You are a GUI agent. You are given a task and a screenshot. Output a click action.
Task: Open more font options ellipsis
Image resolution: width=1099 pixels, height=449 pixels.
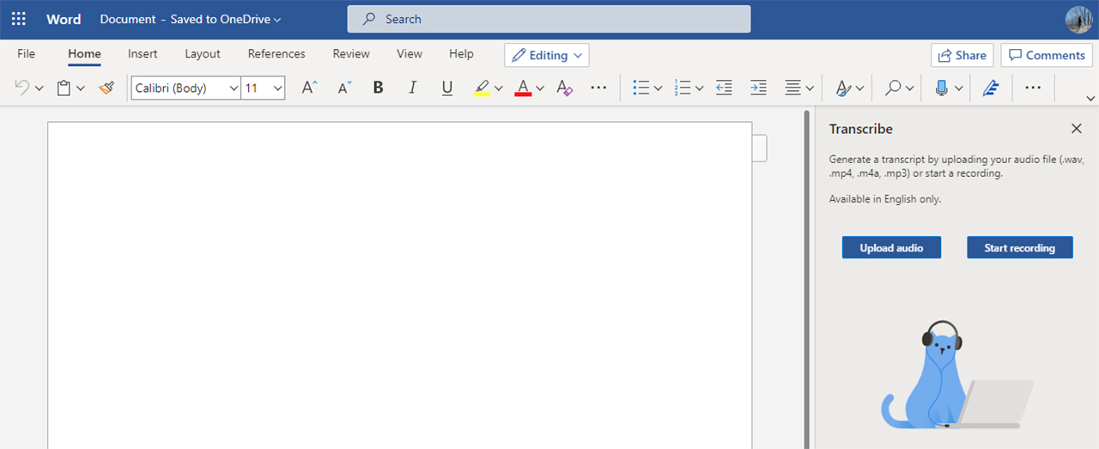point(599,88)
